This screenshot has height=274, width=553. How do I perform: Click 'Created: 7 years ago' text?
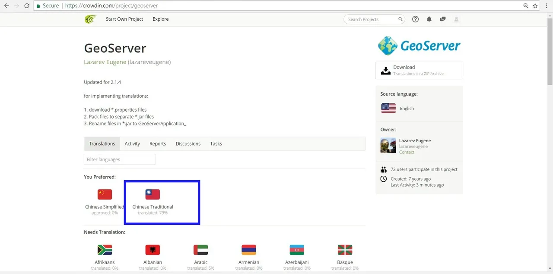(410, 179)
